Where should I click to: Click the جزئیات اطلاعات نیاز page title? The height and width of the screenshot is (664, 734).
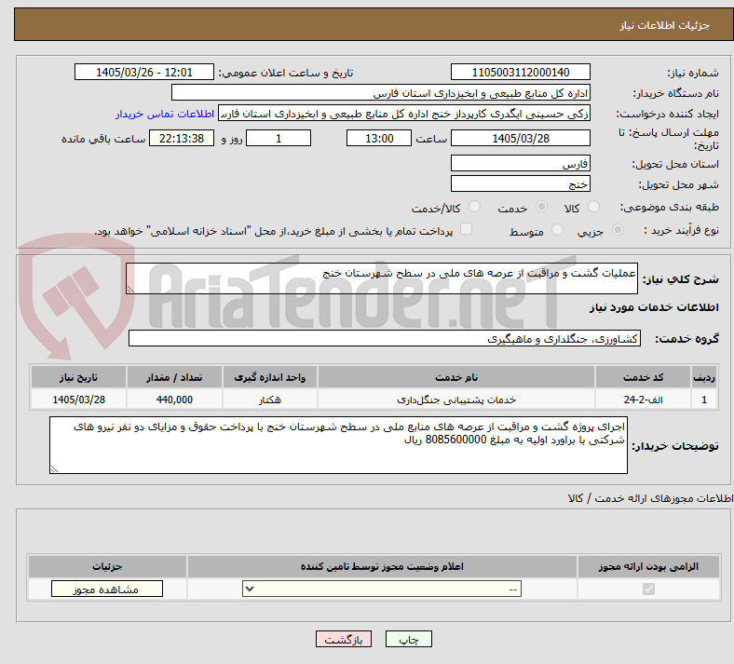pyautogui.click(x=665, y=25)
